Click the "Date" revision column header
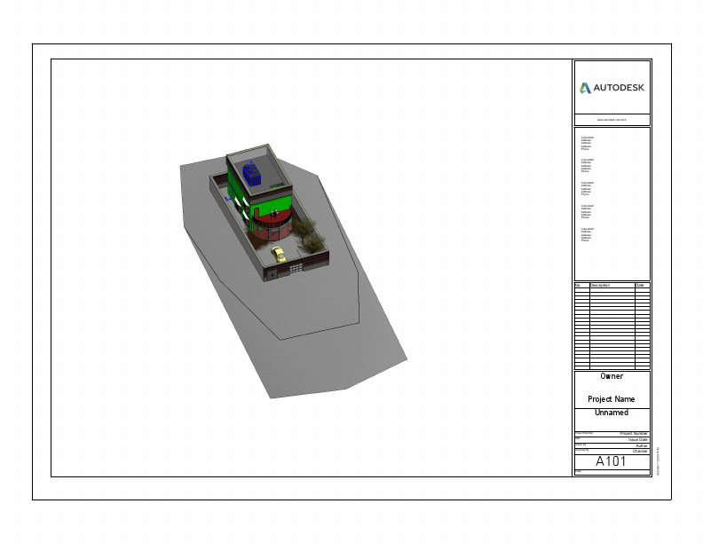This screenshot has width=703, height=543. 640,286
